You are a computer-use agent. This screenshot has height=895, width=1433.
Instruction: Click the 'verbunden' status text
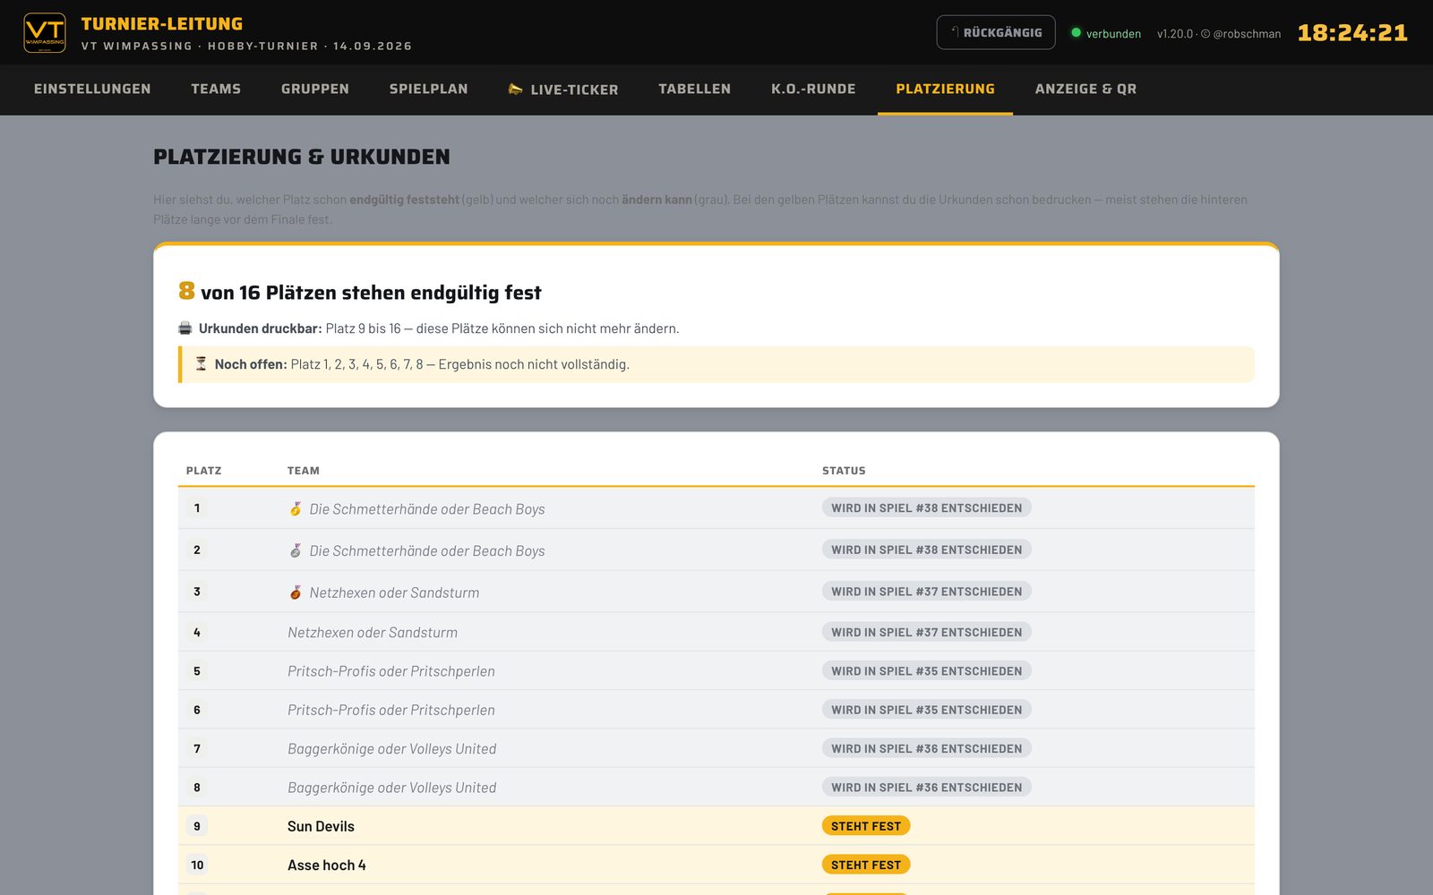[x=1113, y=33]
